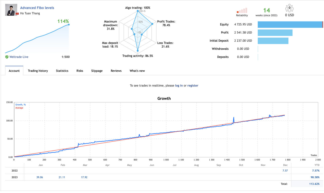Open the What's new tab

tap(137, 71)
